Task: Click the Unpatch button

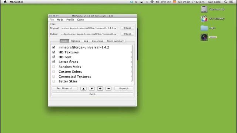Action: click(x=124, y=89)
